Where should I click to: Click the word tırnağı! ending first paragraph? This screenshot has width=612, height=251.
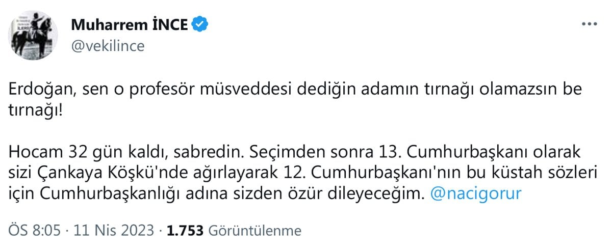click(37, 110)
